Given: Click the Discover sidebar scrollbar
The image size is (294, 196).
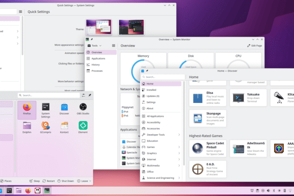Looking at the screenshot, I should (184, 124).
